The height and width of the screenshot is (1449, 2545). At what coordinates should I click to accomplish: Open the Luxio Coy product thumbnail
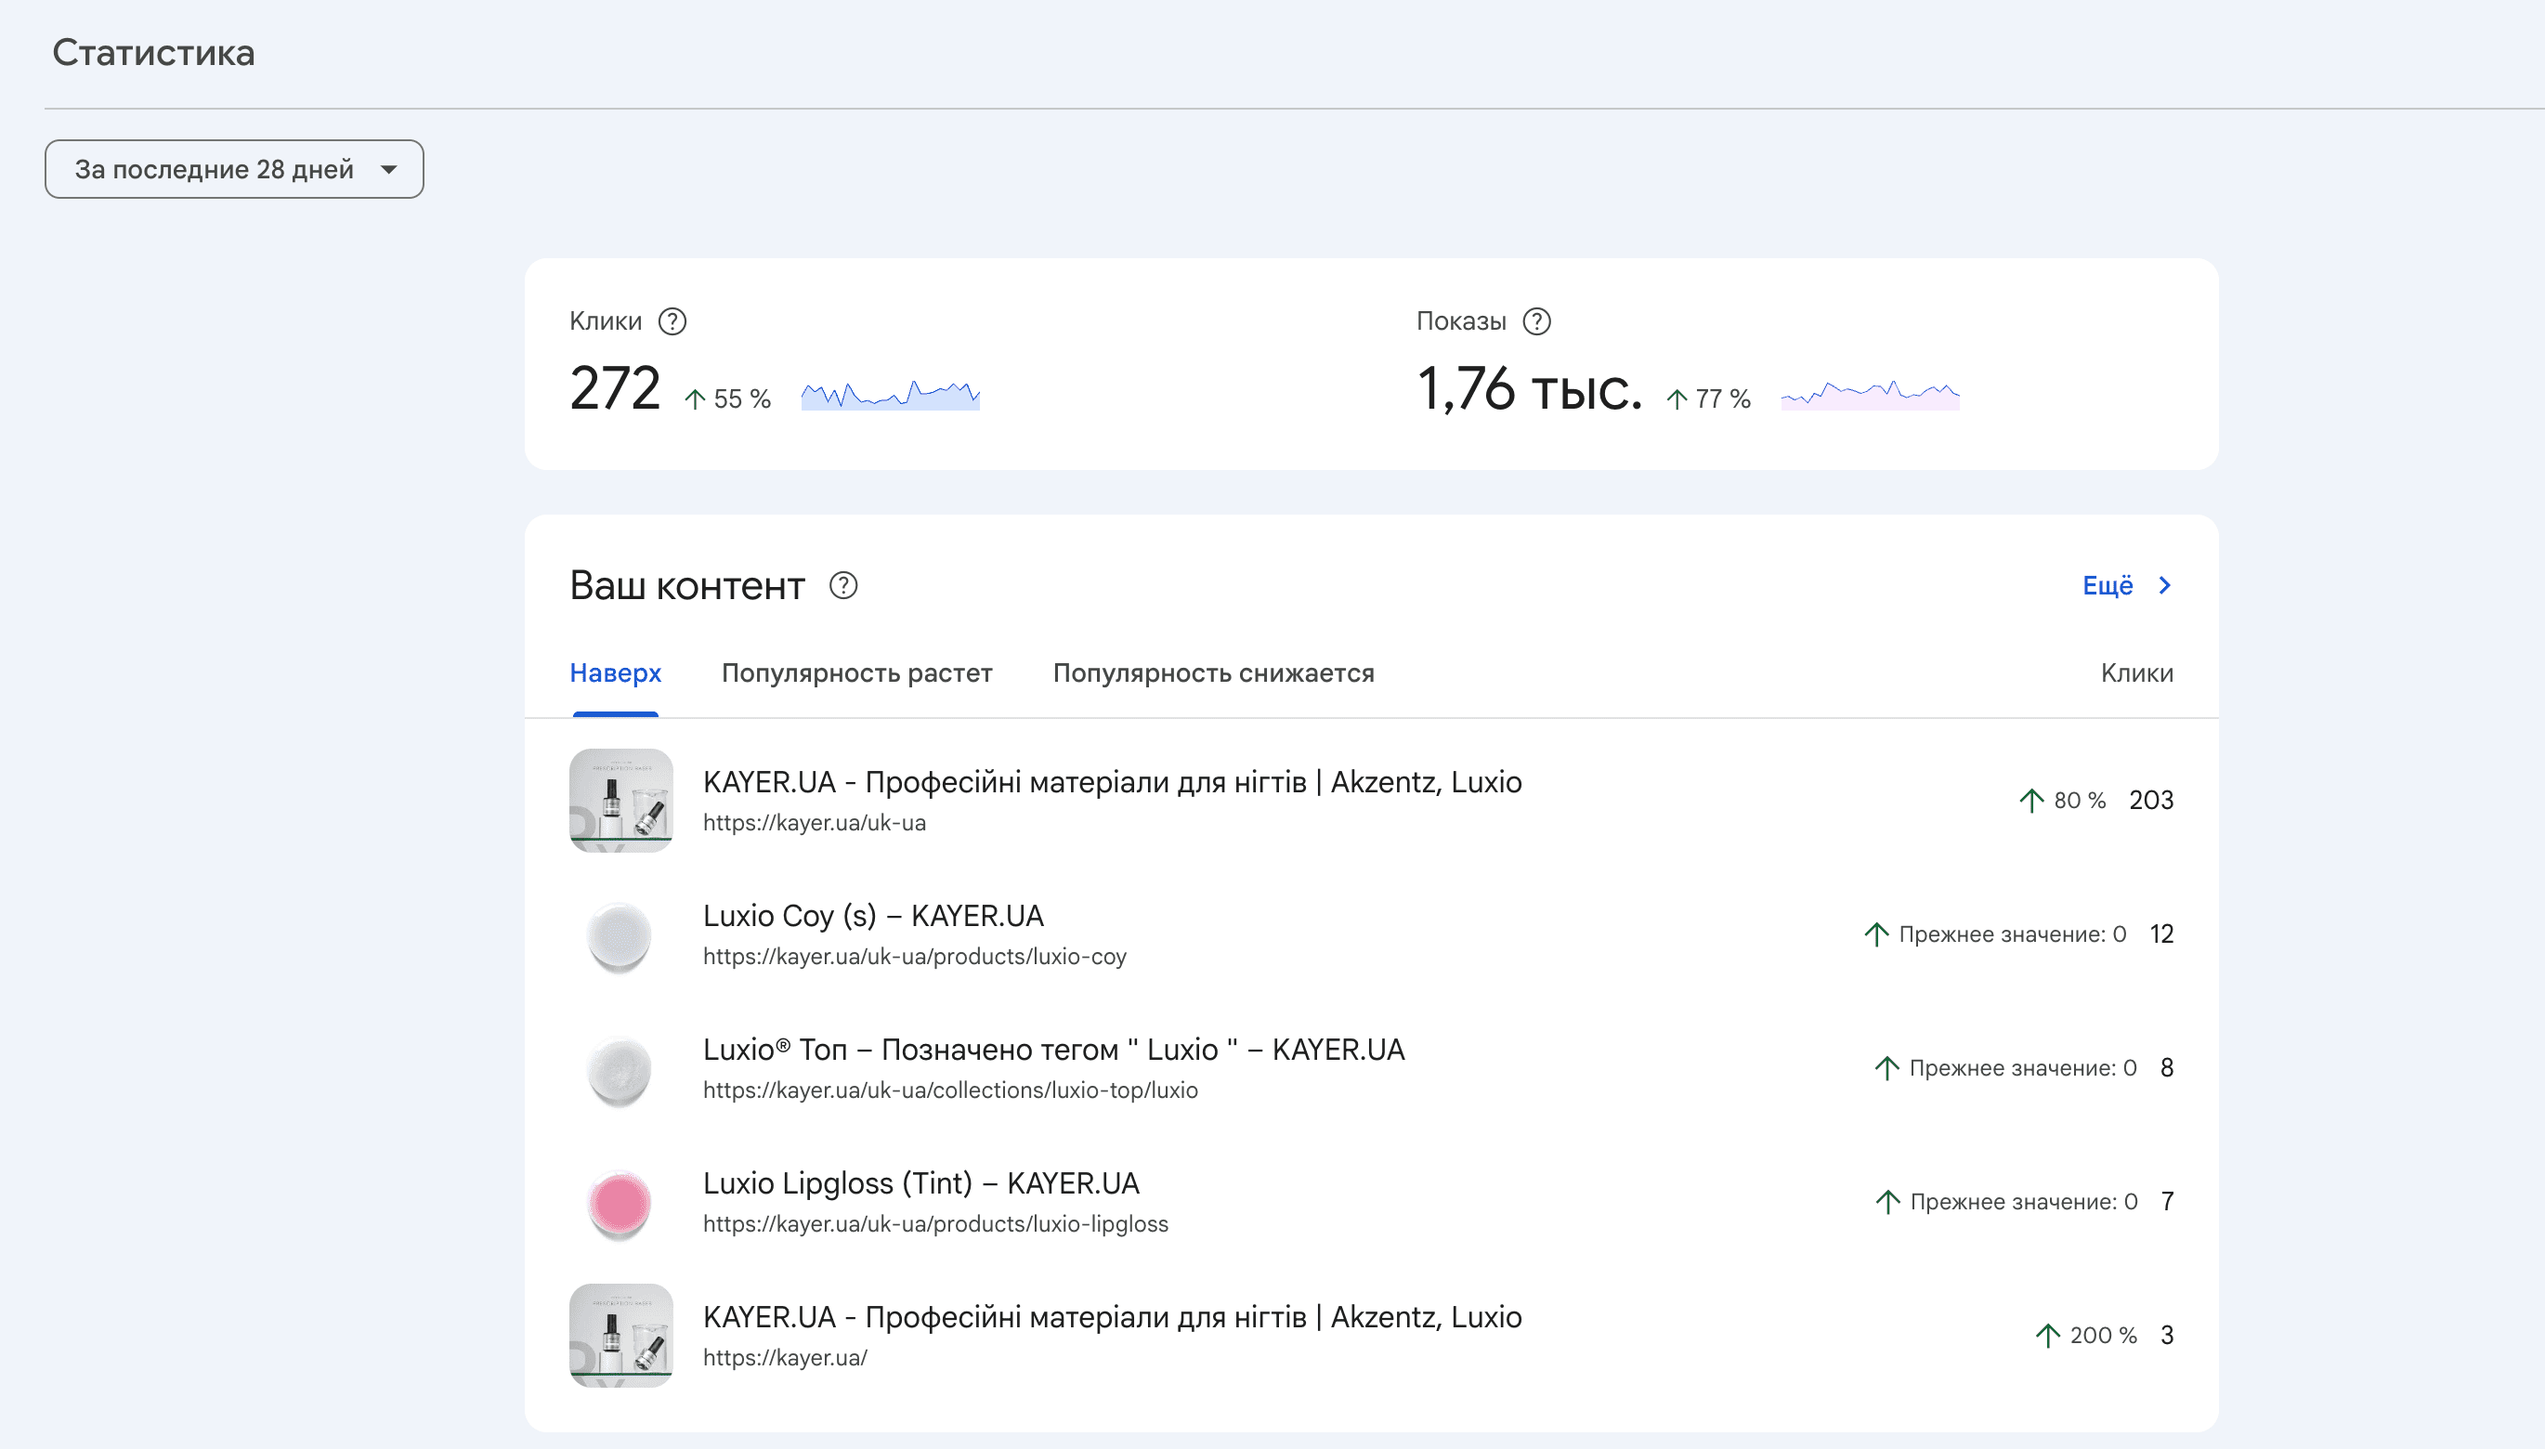coord(620,934)
